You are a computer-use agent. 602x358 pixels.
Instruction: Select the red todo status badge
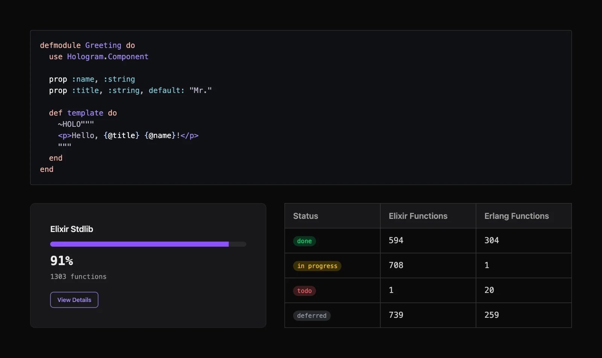point(304,291)
